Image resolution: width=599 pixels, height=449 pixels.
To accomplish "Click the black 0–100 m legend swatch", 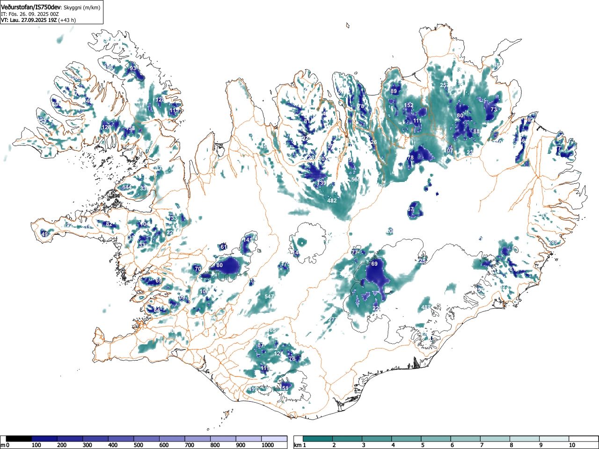I will (x=19, y=439).
